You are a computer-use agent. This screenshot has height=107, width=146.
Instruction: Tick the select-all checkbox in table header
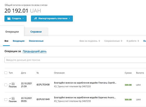click(x=6, y=73)
